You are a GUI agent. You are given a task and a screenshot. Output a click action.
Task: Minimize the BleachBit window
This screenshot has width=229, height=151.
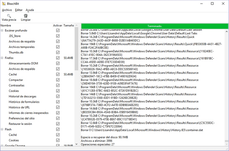coord(201,4)
